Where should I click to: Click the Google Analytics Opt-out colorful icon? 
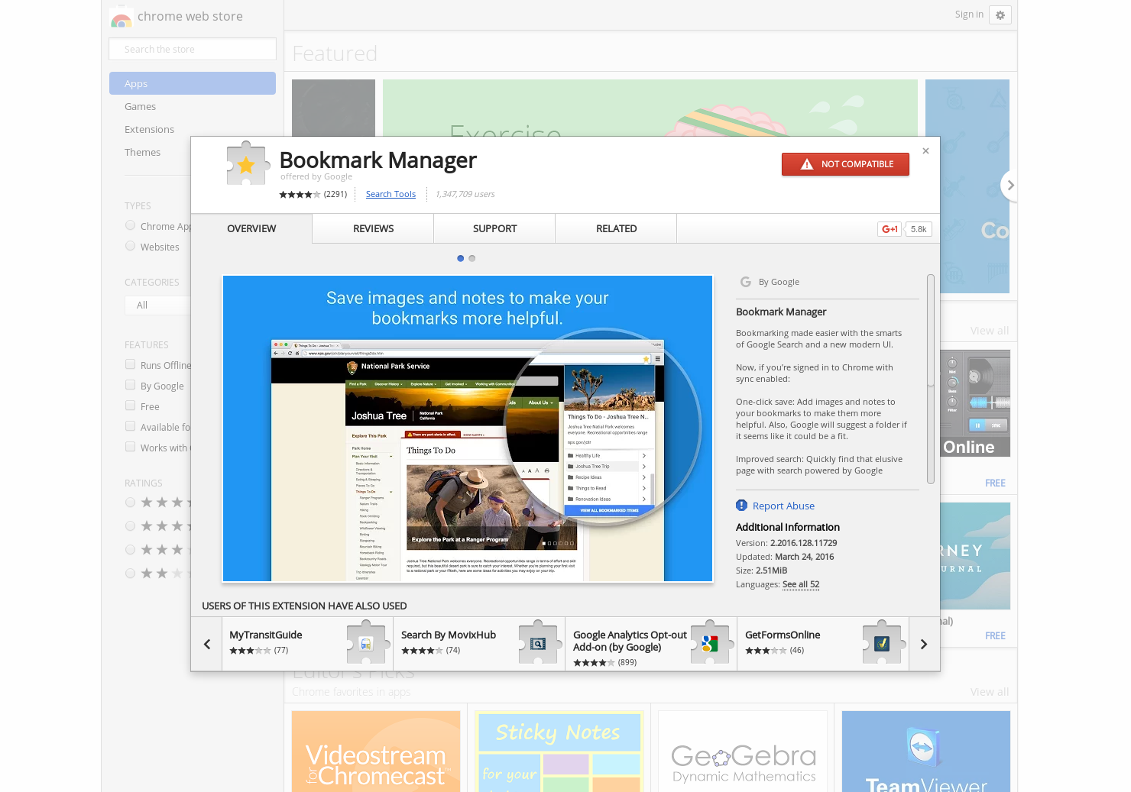pos(710,642)
